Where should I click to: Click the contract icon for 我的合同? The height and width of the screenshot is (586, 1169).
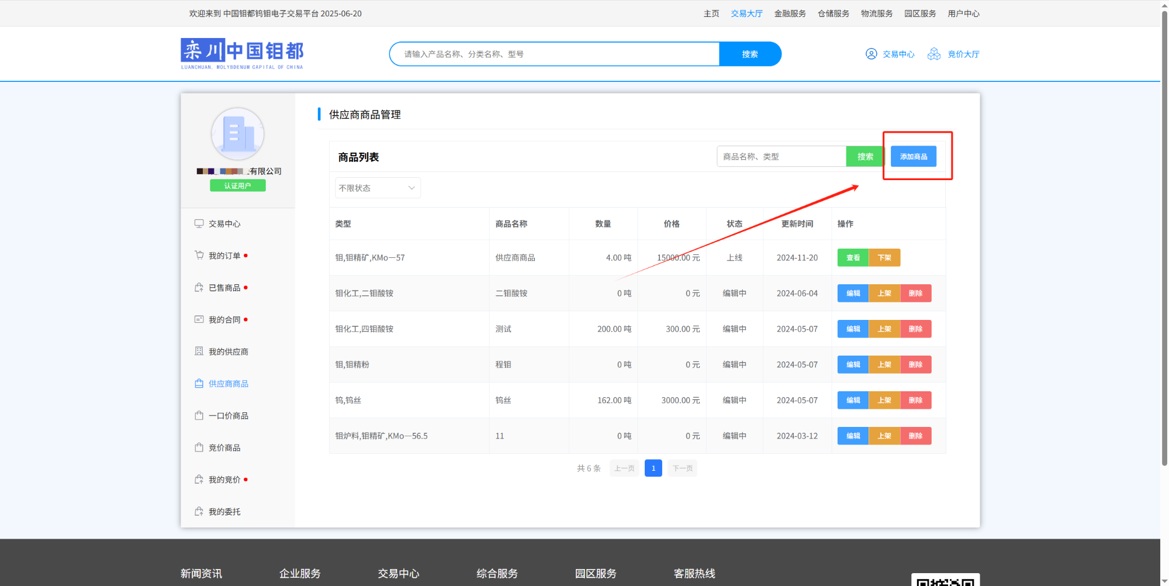[x=199, y=319]
